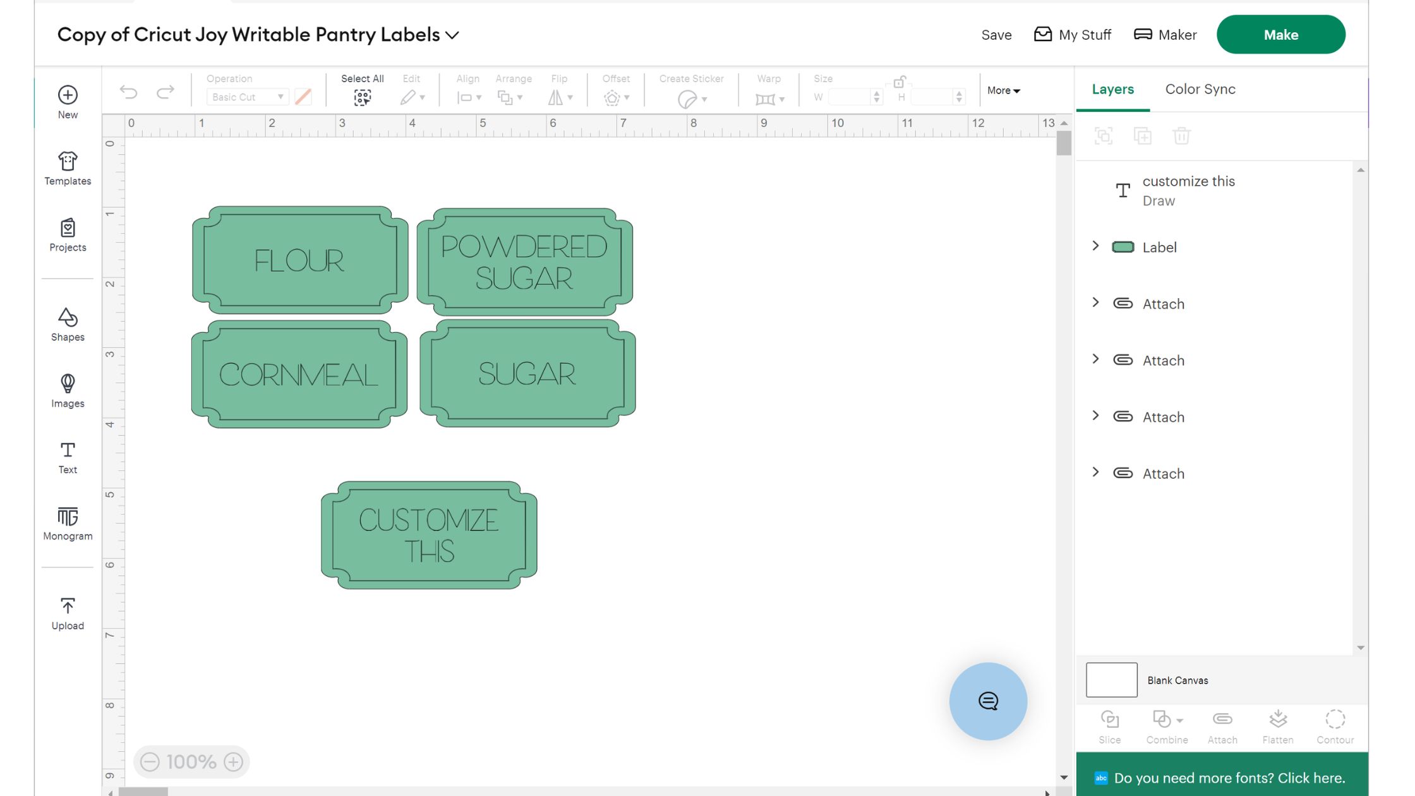Toggle the size aspect ratio lock
This screenshot has width=1415, height=796.
click(900, 81)
